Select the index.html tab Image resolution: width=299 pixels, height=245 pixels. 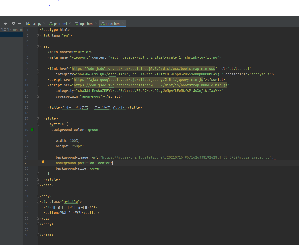pyautogui.click(x=113, y=24)
